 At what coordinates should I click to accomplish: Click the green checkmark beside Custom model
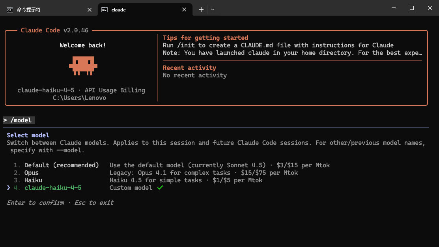160,188
